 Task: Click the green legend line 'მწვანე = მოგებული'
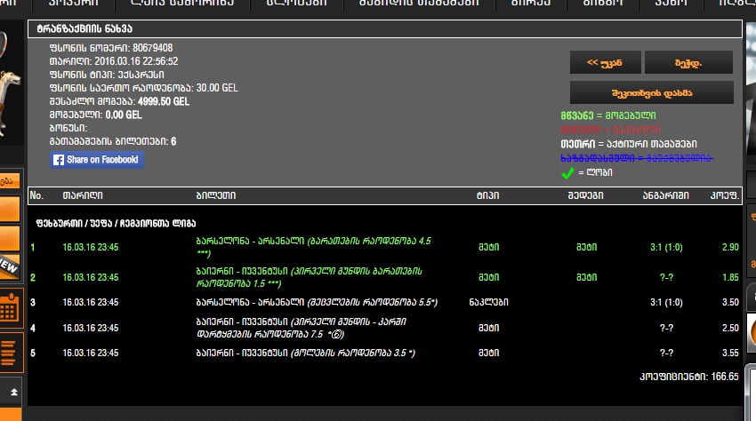pyautogui.click(x=608, y=115)
